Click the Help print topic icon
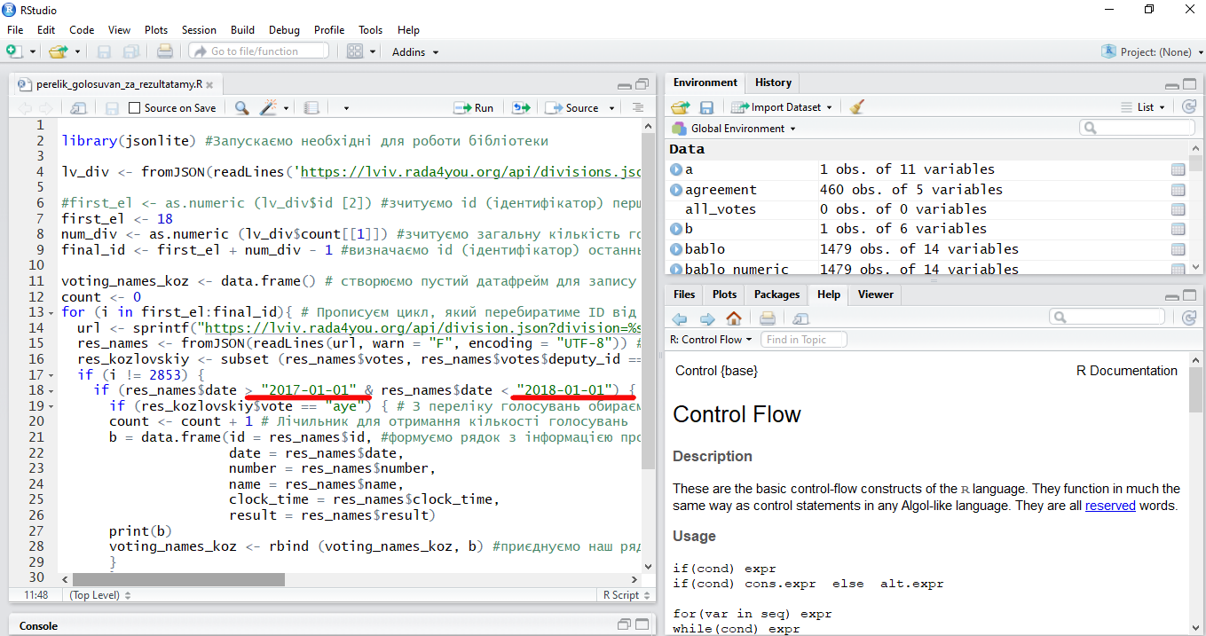 (768, 318)
